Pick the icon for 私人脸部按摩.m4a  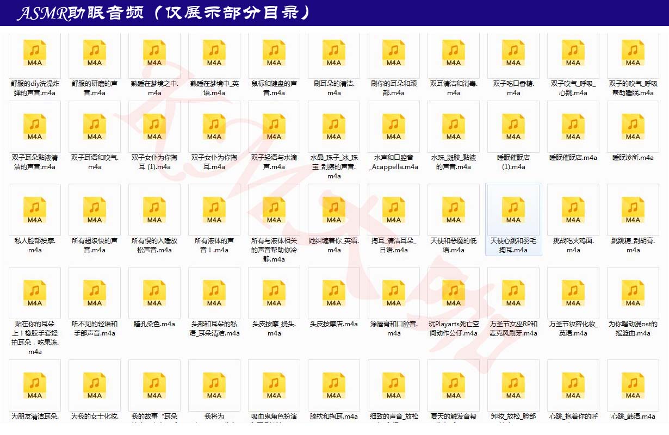pyautogui.click(x=35, y=210)
